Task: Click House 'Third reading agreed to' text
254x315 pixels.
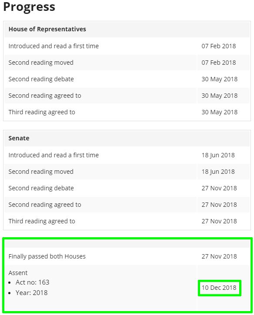Action: click(x=42, y=112)
